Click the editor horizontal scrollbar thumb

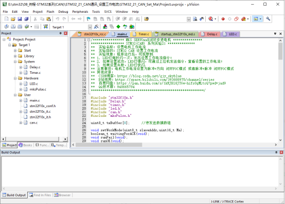pyautogui.click(x=109, y=145)
